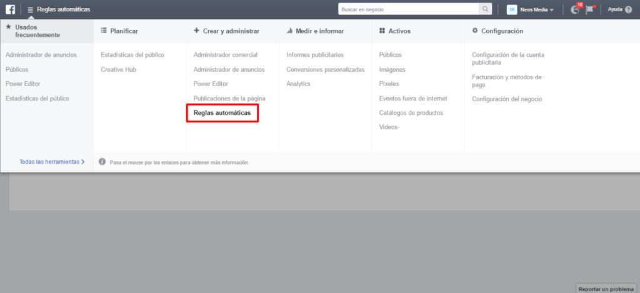This screenshot has width=640, height=293.
Task: Expand Todas las herramientas
Action: (x=51, y=161)
